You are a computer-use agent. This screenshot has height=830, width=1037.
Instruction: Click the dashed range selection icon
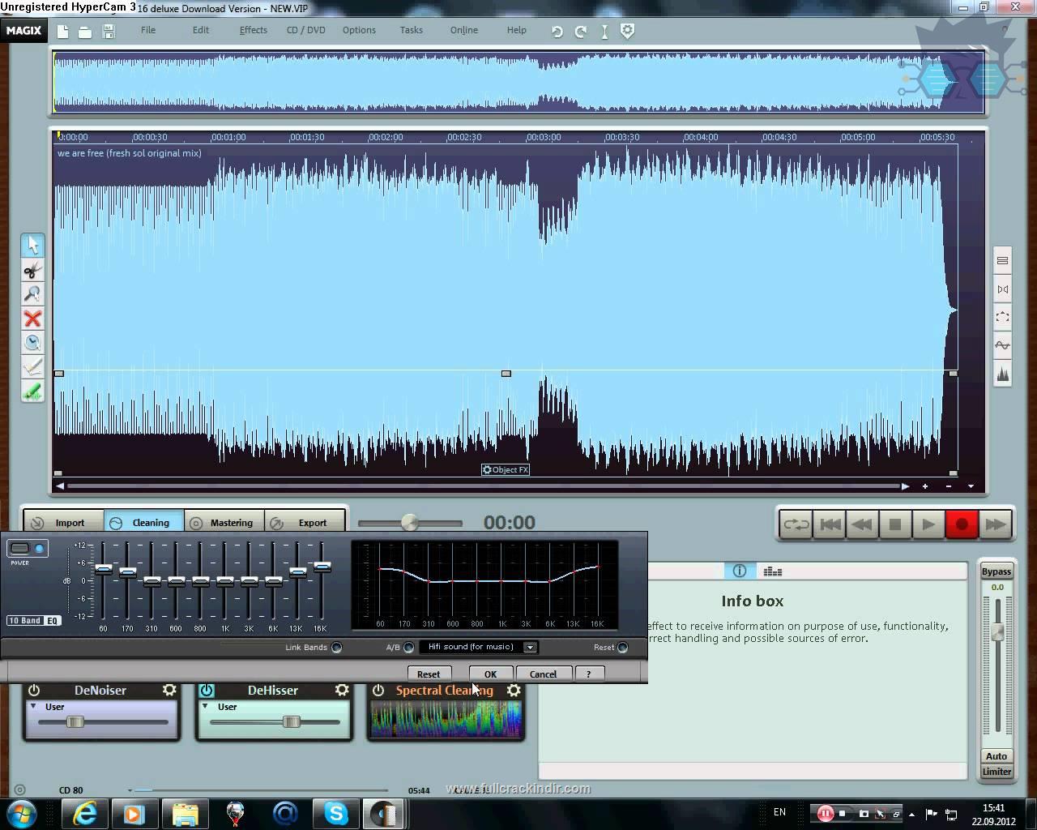1003,317
